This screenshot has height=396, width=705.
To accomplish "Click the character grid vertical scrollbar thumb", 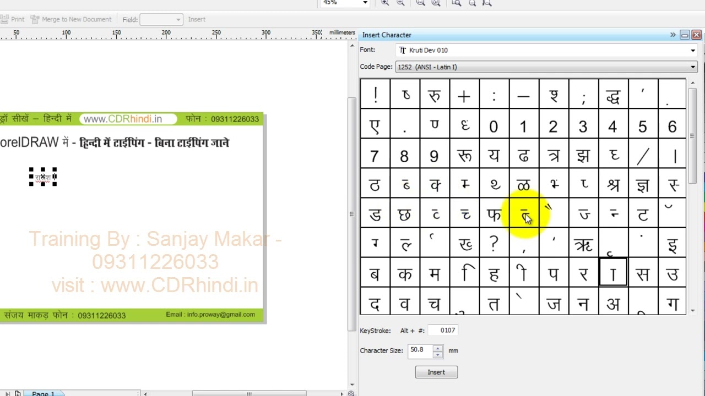I will tap(692, 136).
